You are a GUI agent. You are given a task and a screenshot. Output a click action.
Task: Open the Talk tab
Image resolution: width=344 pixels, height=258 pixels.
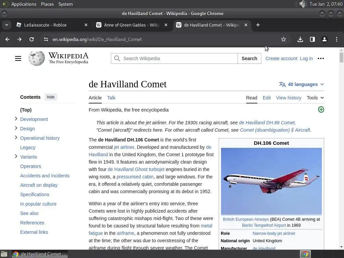click(111, 98)
